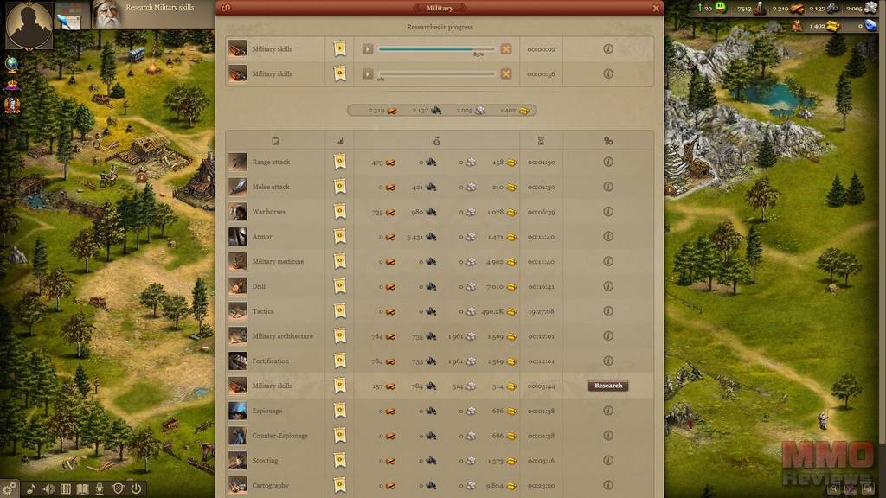Select the Espionage research row
This screenshot has width=886, height=498.
pos(440,411)
